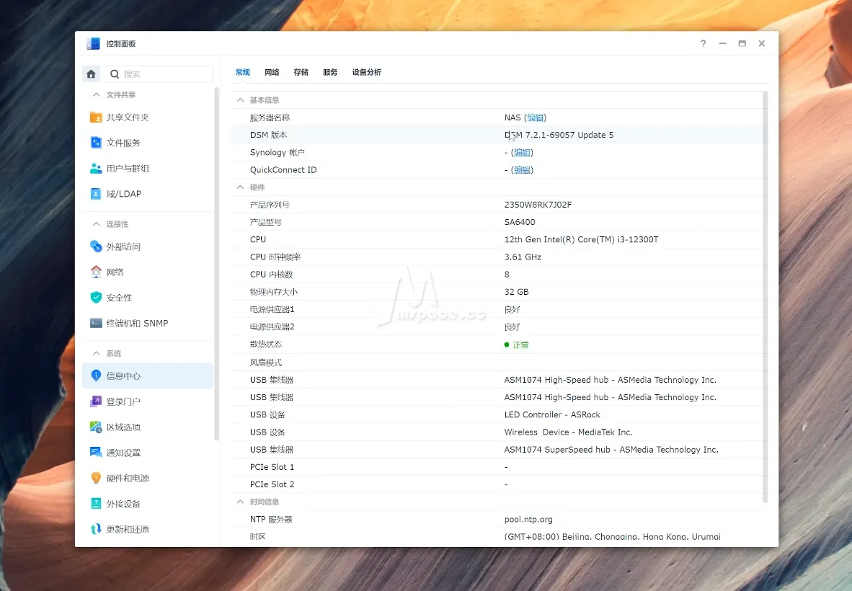
Task: Click the 正常 thermal status
Action: (x=520, y=345)
